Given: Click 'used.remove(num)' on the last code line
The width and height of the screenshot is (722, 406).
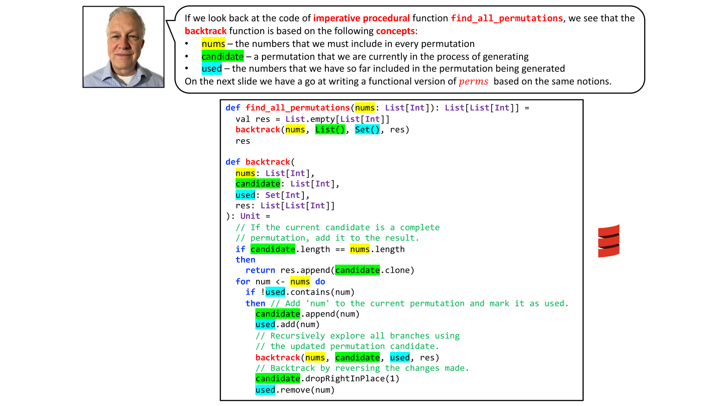Looking at the screenshot, I should [x=295, y=390].
